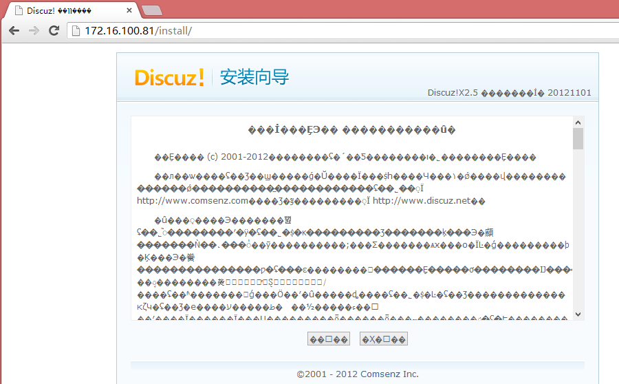Click the license title heading
The height and width of the screenshot is (384, 619).
[351, 130]
